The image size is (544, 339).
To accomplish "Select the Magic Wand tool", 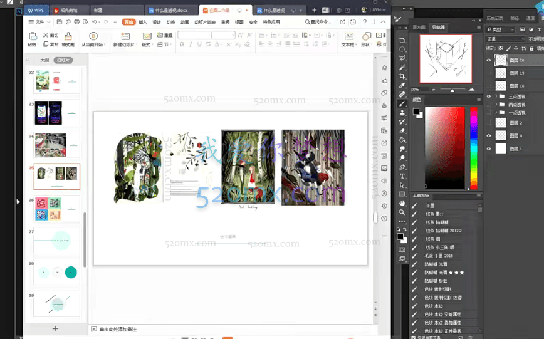I will (x=402, y=67).
